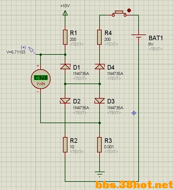Select resistor R3 symbol

coord(100,145)
